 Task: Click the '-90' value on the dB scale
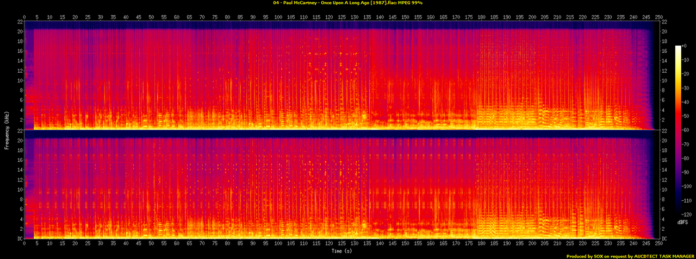(x=686, y=173)
